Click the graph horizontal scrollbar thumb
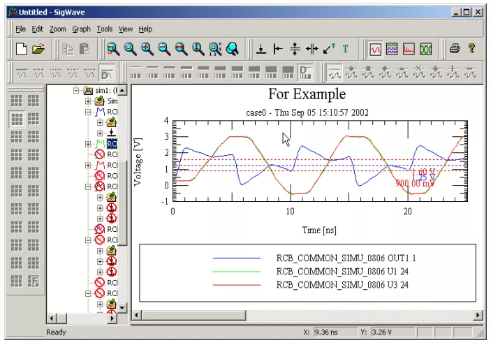Image resolution: width=491 pixels, height=345 pixels. [x=193, y=315]
